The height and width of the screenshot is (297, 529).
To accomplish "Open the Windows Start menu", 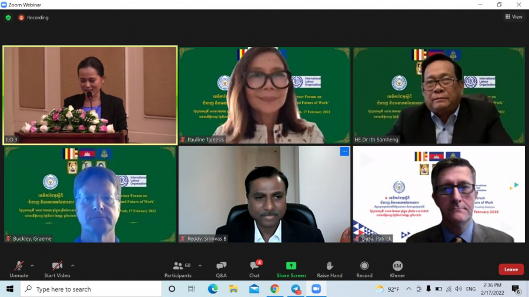I will click(10, 289).
